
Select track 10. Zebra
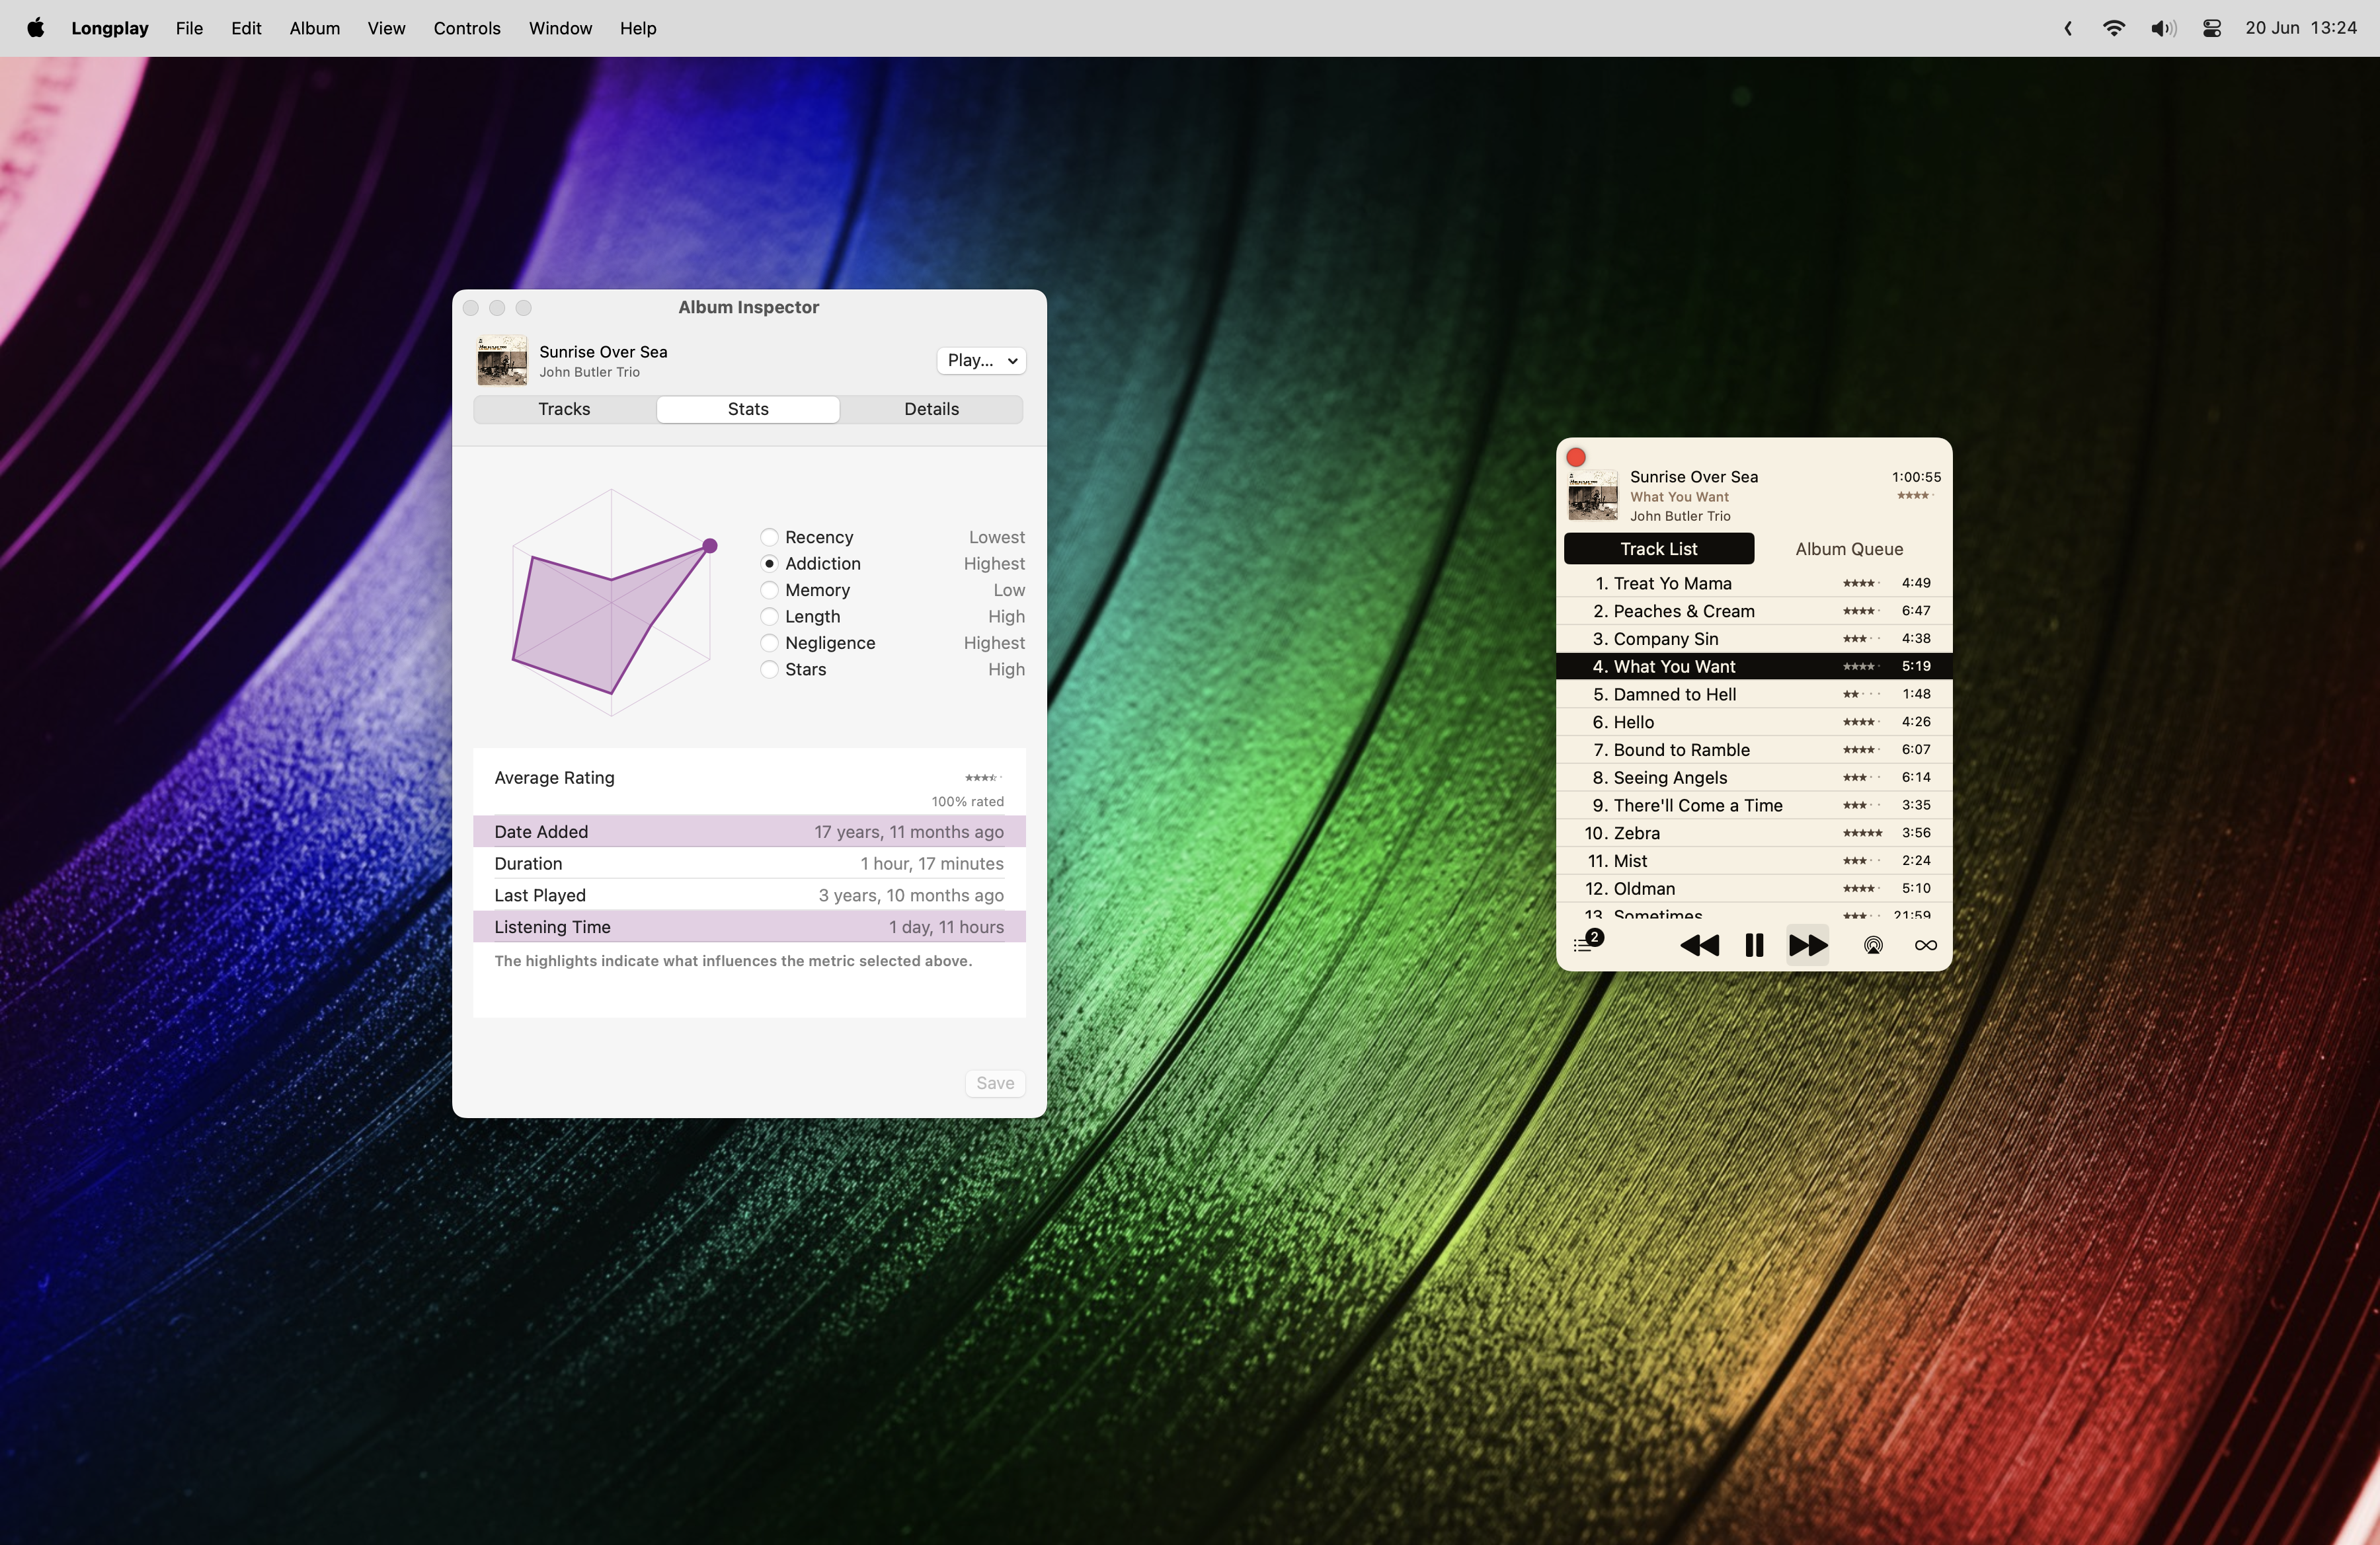pyautogui.click(x=1753, y=833)
